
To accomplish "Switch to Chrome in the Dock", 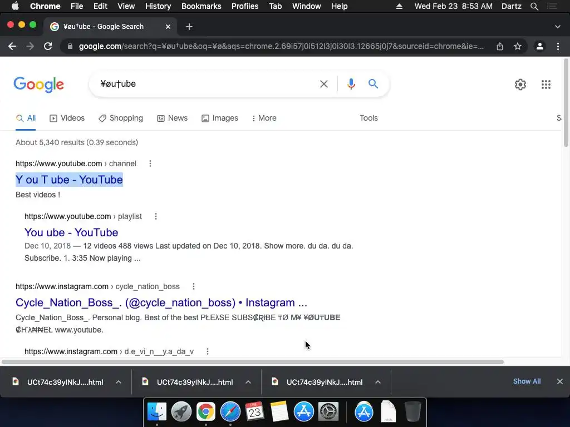I will click(x=206, y=412).
